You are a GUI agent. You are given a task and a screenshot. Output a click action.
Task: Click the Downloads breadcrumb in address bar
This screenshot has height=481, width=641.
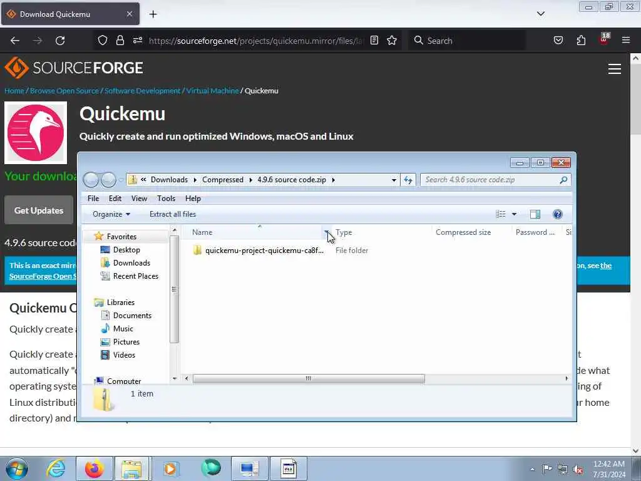coord(169,180)
